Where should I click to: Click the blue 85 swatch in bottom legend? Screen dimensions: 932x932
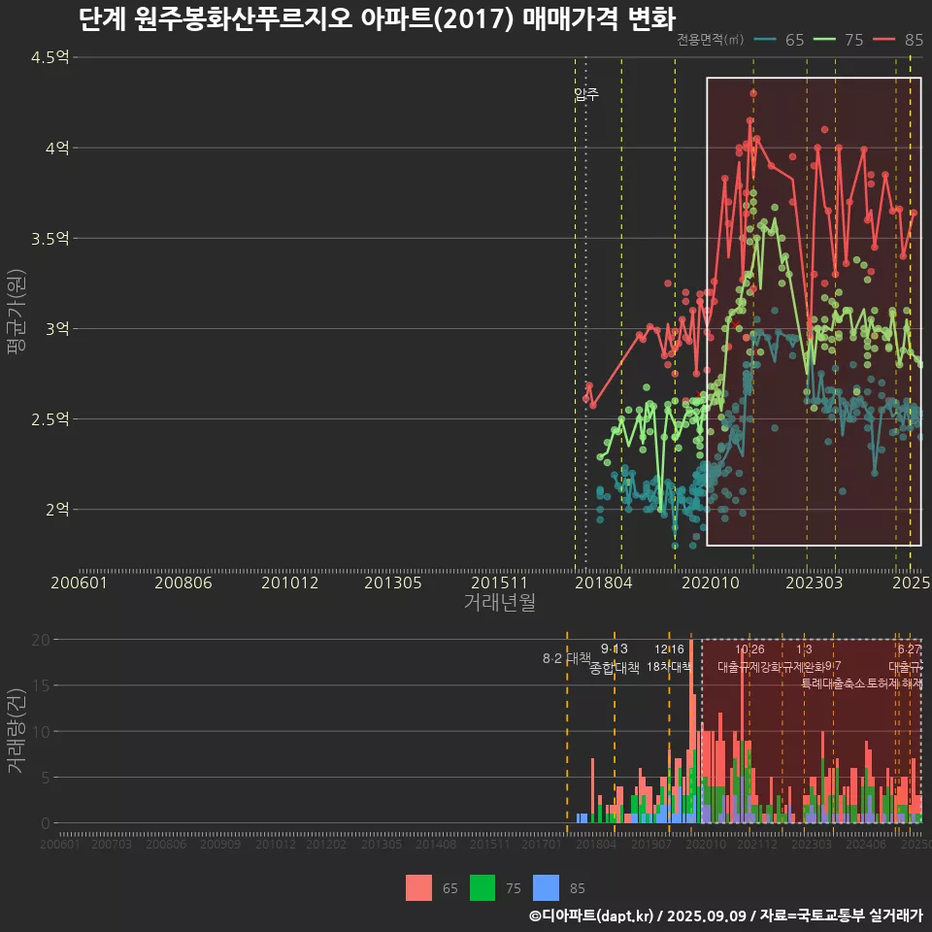546,887
